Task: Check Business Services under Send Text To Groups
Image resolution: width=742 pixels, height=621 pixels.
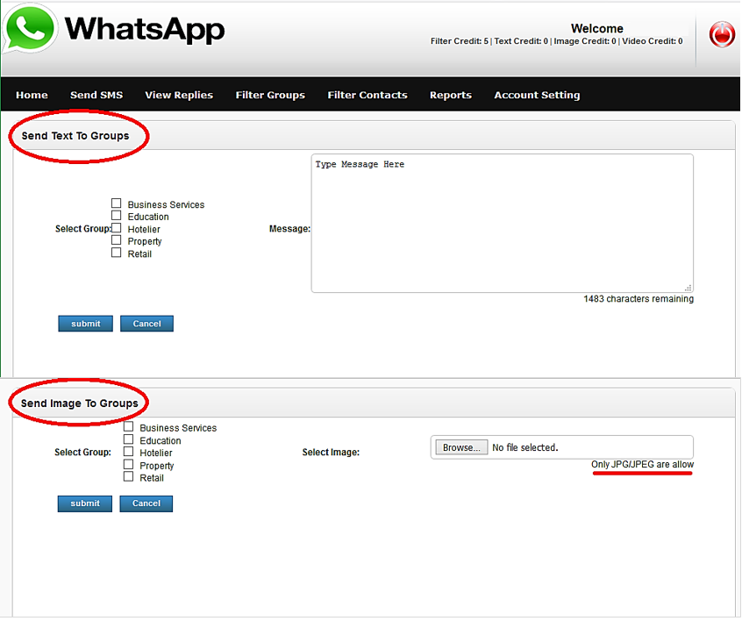Action: [117, 203]
